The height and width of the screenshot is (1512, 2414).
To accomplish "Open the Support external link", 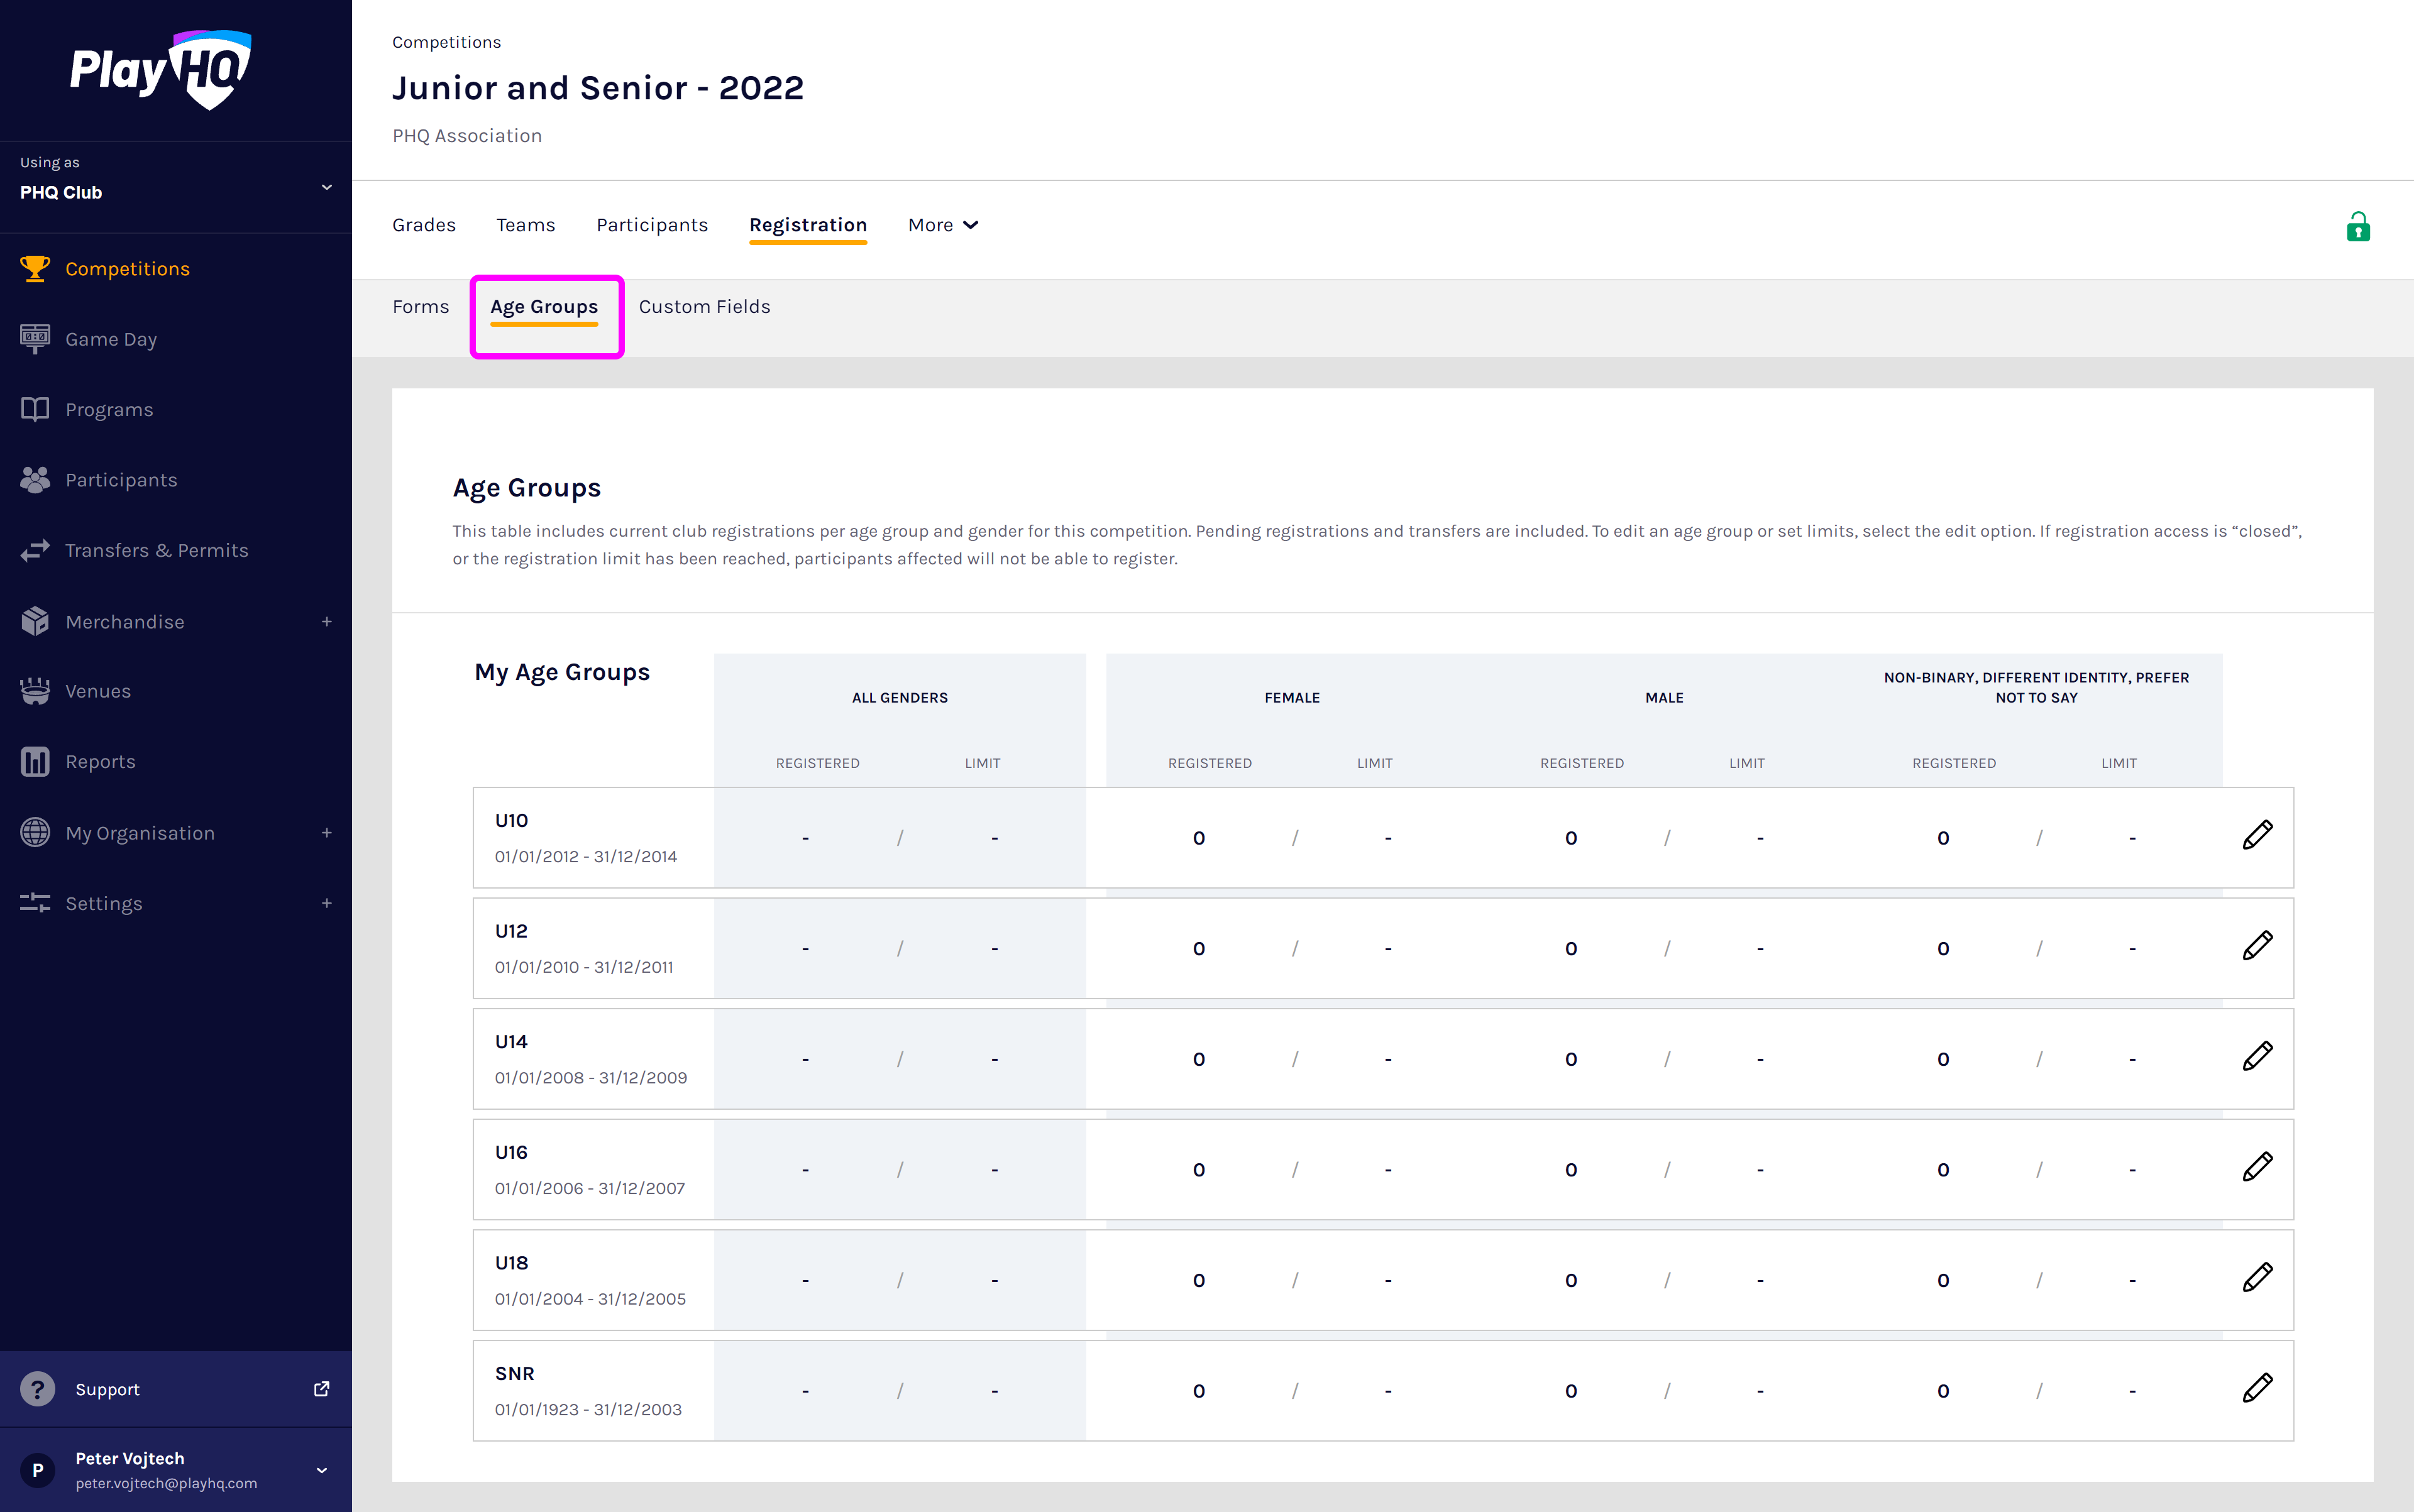I will pyautogui.click(x=321, y=1389).
